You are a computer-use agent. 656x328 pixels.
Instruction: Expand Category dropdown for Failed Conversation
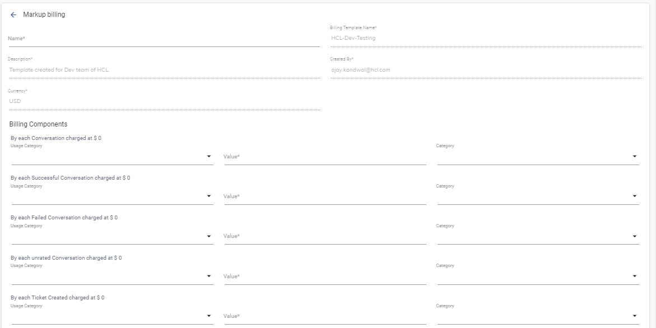point(538,236)
